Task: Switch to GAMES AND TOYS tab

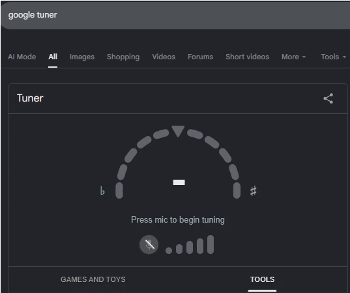Action: [93, 279]
